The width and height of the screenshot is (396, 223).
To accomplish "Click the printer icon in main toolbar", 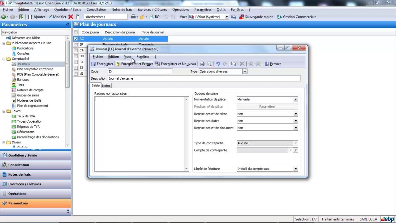I will click(133, 17).
